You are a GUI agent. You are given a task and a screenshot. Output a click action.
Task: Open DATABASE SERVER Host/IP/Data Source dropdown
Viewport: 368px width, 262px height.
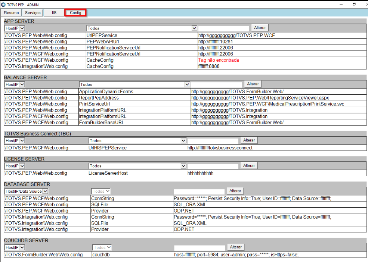[x=26, y=191]
